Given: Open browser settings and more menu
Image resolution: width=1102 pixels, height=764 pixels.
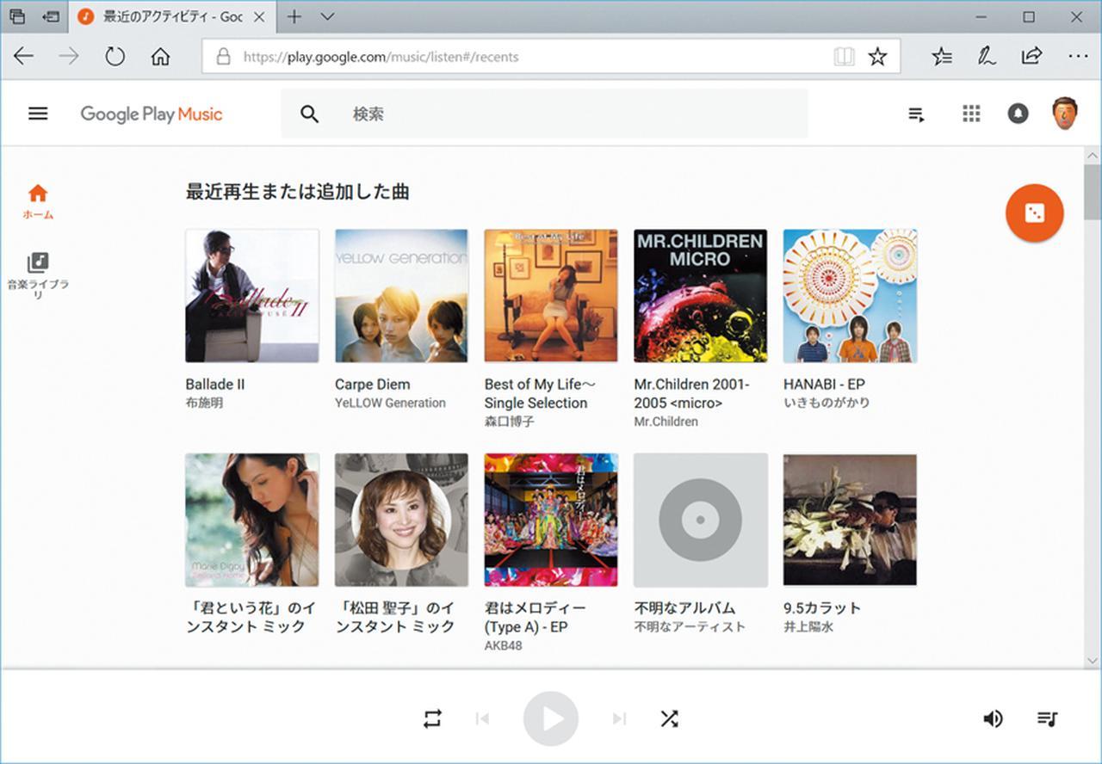Looking at the screenshot, I should point(1078,57).
